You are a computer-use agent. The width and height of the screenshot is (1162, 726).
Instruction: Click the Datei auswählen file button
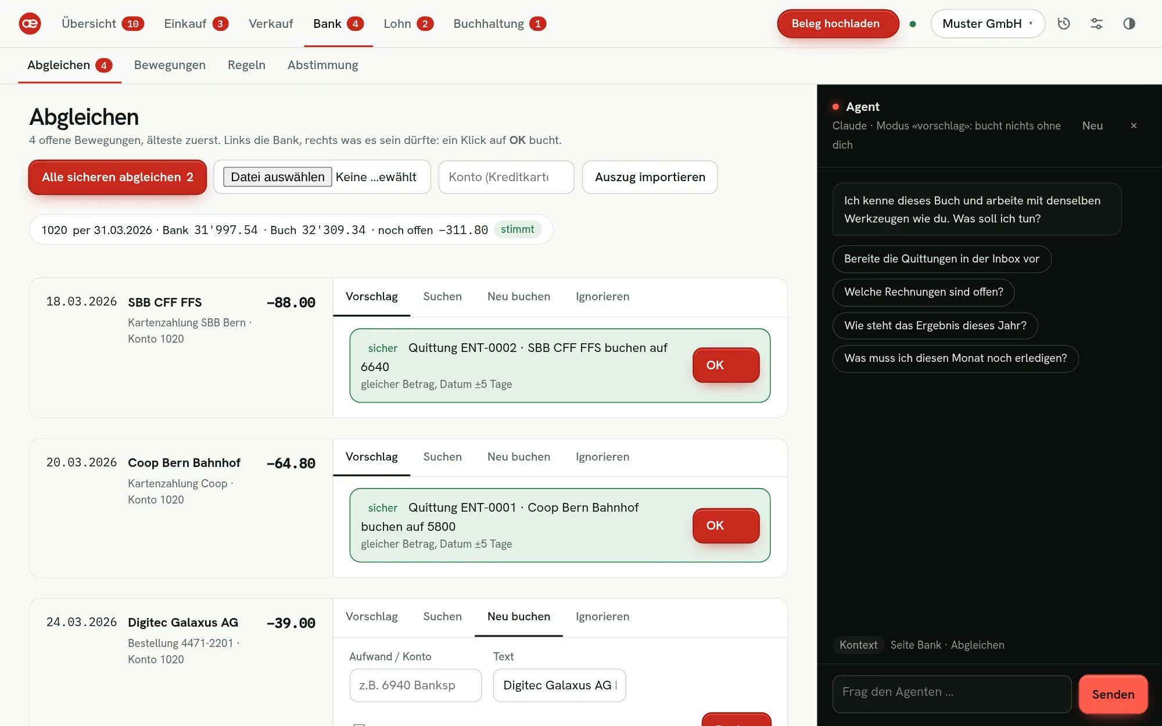pos(278,177)
